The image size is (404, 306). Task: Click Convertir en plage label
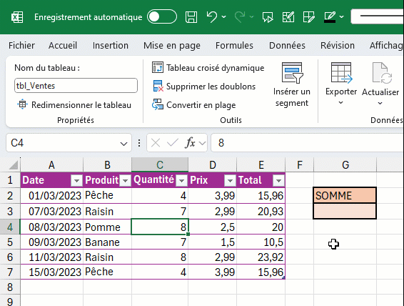(x=201, y=105)
